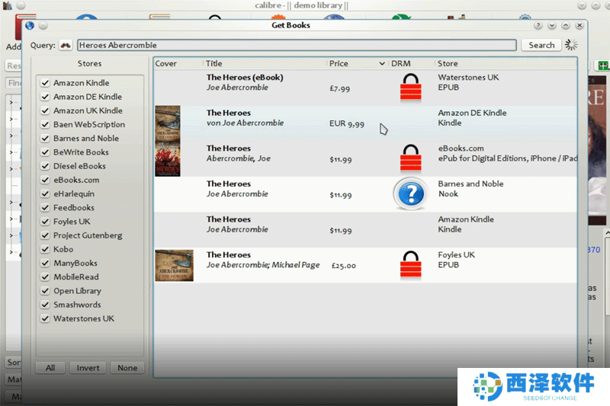Disable the BeWrite Books store
This screenshot has width=610, height=406.
[45, 152]
